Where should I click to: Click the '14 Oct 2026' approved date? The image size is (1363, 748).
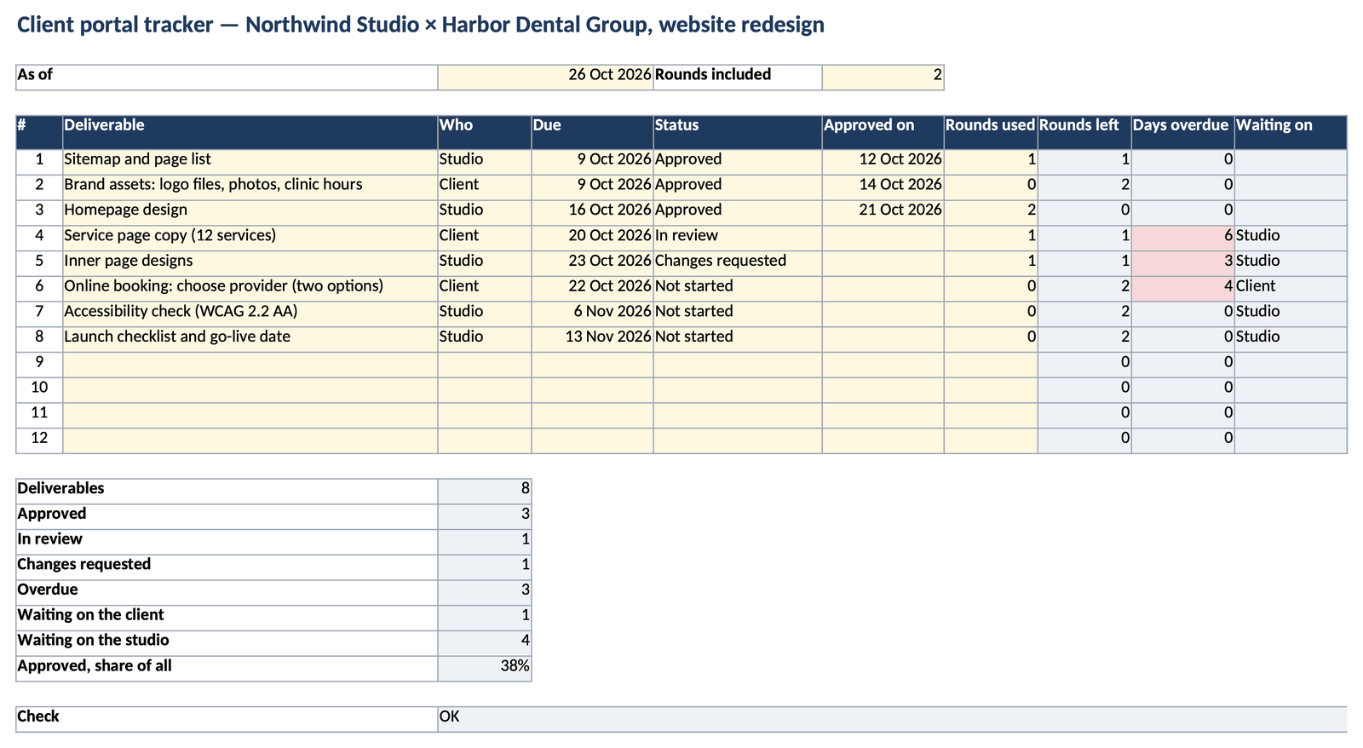tap(883, 188)
